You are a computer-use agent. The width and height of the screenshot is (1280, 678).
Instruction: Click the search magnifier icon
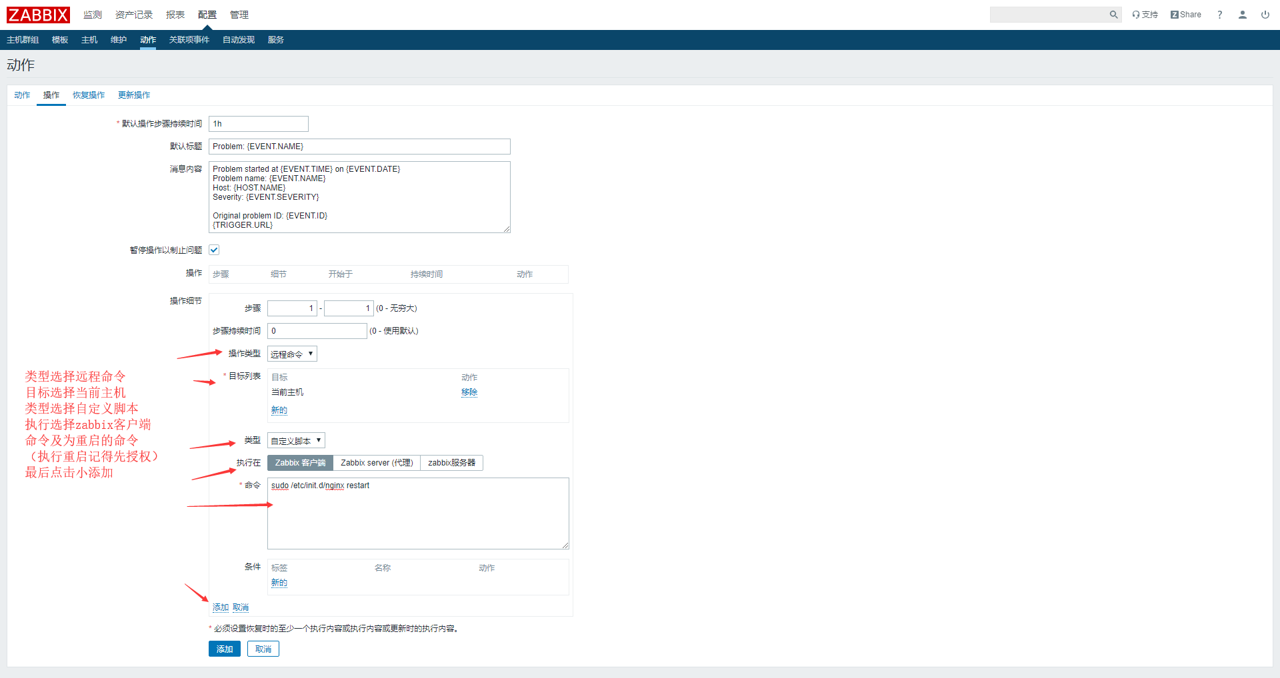click(1113, 15)
